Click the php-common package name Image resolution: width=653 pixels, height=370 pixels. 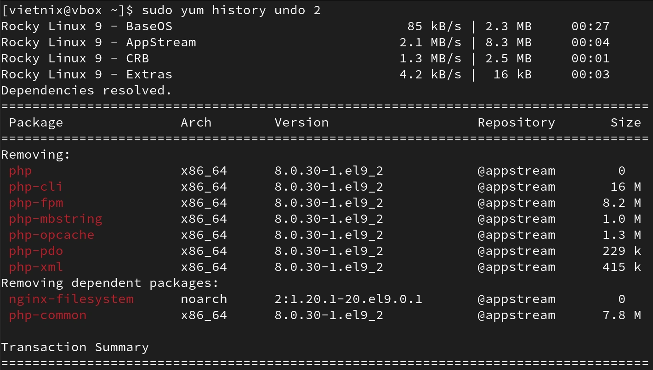pos(48,315)
